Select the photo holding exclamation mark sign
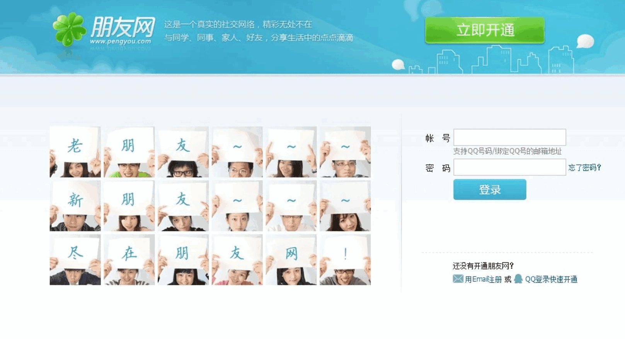The height and width of the screenshot is (339, 625). tap(345, 260)
